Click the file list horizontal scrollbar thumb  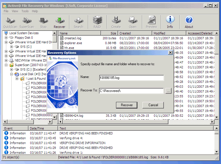click(115, 122)
